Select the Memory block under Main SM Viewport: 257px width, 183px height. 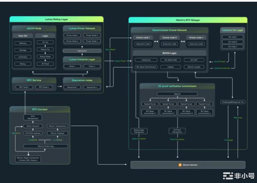pyautogui.click(x=23, y=43)
